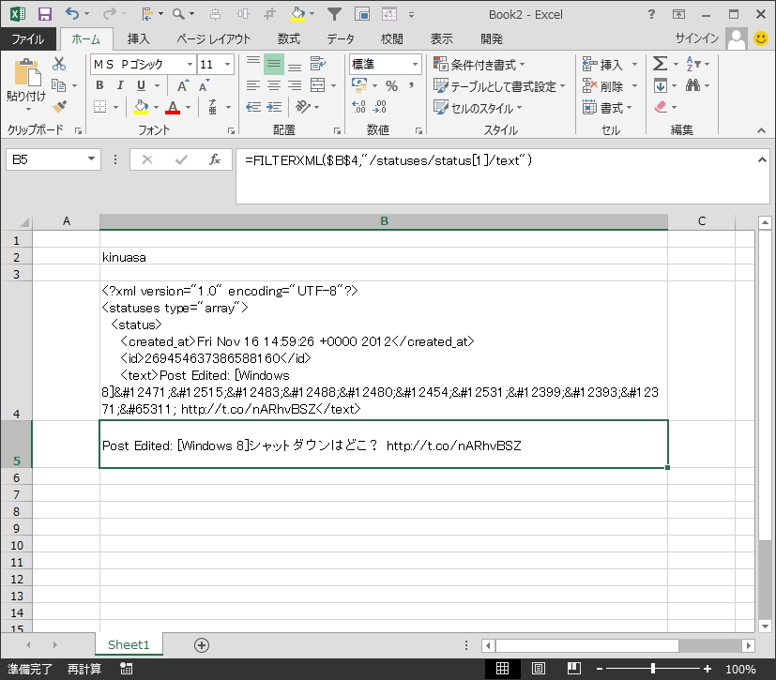Click the formula bar input text
Viewport: 776px width, 680px height.
(x=388, y=160)
